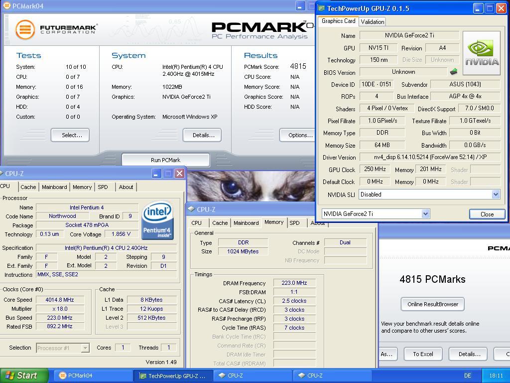Switch to CPU tab in memory CPU-Z window
Image resolution: width=510 pixels, height=383 pixels.
point(196,223)
